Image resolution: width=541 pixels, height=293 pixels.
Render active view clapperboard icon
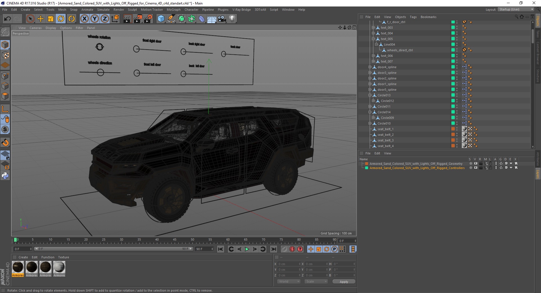coord(127,19)
